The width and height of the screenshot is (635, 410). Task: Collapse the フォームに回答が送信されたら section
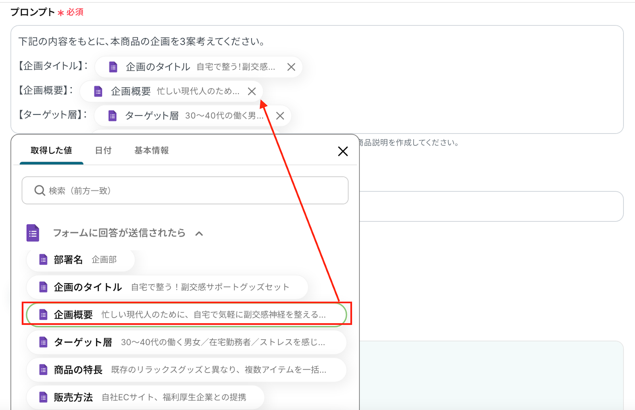[x=199, y=233]
